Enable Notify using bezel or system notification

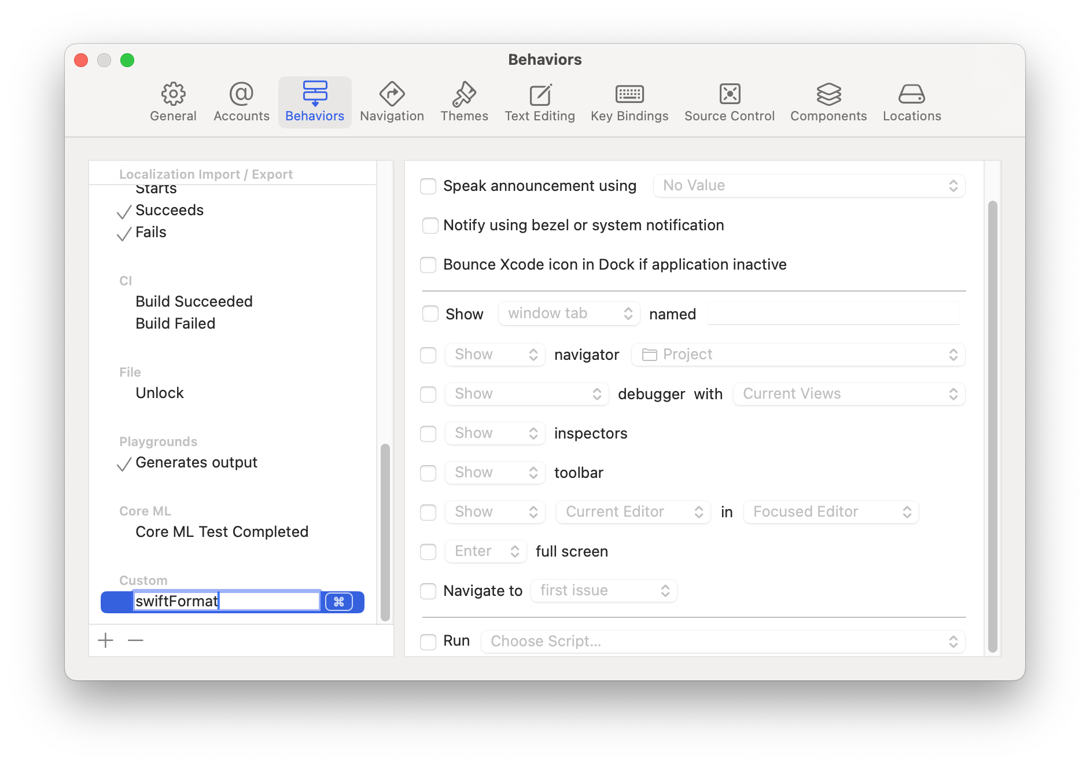[430, 226]
